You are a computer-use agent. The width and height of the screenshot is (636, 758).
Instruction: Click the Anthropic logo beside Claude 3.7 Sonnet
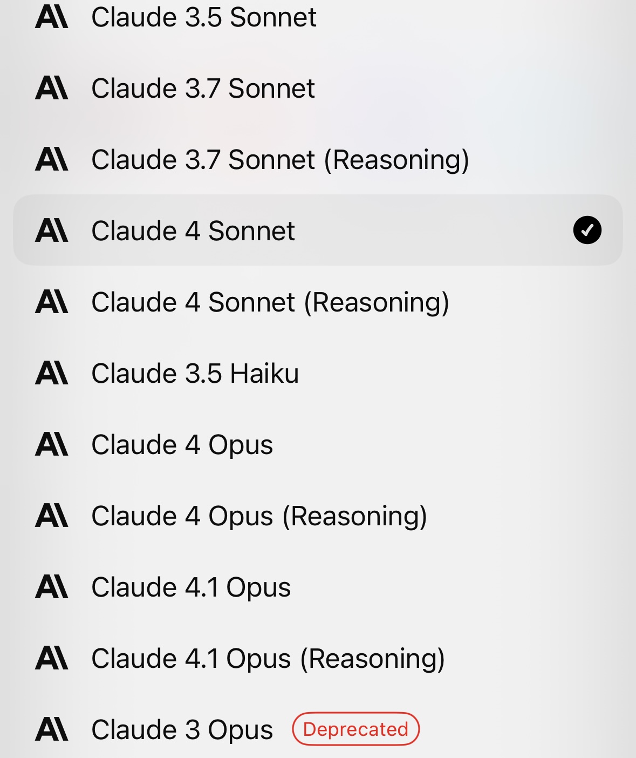pos(52,88)
